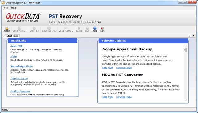The image size is (198, 113).
Task: Maximize the Outlook Recovery window
Action: 185,2
